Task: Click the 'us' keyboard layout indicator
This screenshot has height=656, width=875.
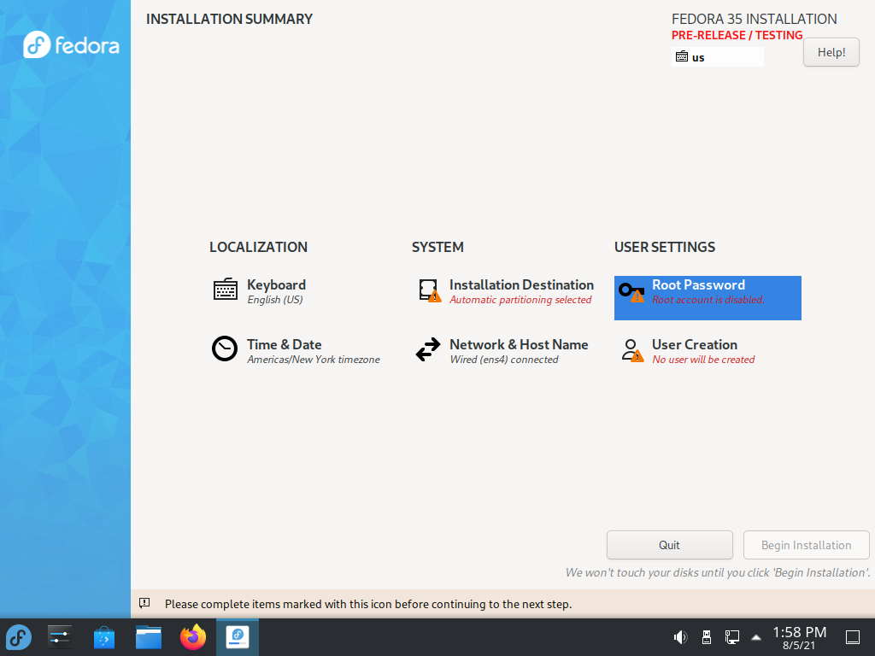Action: 718,57
